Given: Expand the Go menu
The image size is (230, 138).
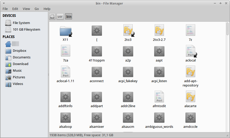Looking at the screenshot, I should pos(37,9).
